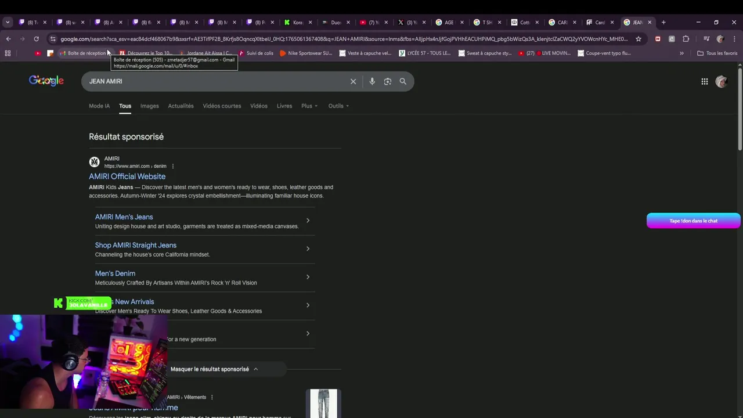Select the Mode IA search tab
This screenshot has height=418, width=743.
[x=99, y=106]
